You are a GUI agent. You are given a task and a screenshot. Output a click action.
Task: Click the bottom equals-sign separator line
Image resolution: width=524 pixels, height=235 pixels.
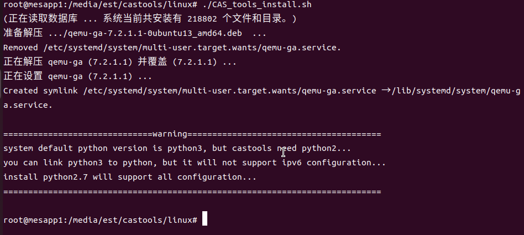192,191
